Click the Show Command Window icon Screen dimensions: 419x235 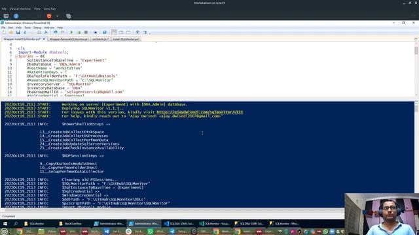coord(137,32)
